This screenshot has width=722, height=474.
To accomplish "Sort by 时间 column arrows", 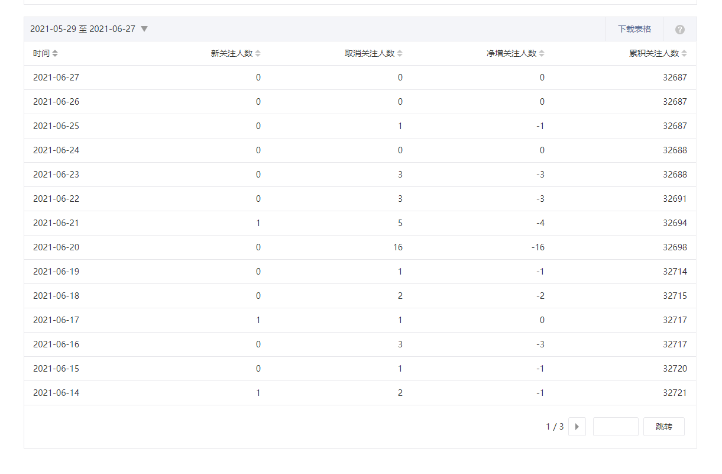I will coord(55,54).
